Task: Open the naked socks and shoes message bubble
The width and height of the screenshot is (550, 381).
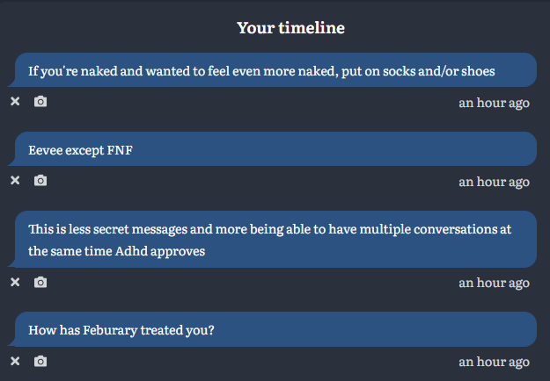Action: coord(273,70)
